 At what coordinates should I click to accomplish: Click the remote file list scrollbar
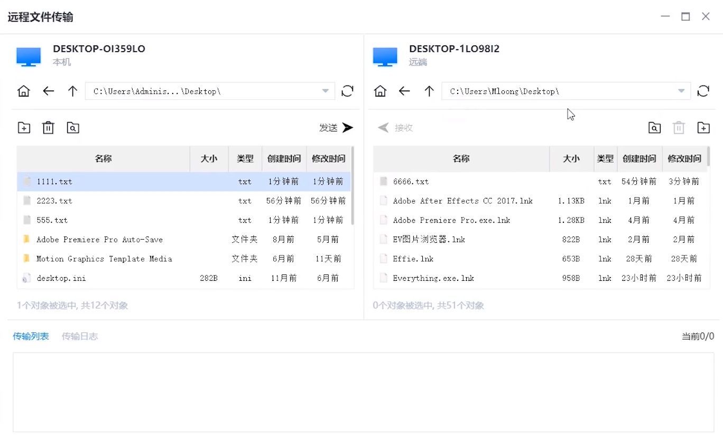709,156
